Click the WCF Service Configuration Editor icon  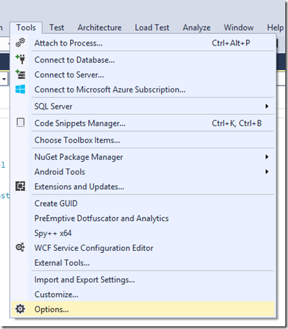click(x=20, y=247)
